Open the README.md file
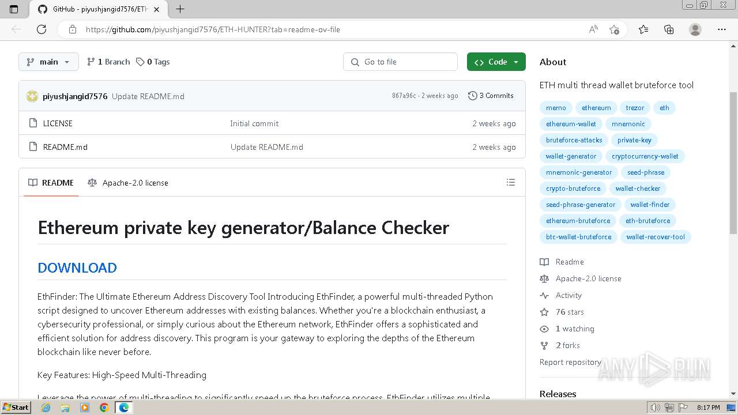The width and height of the screenshot is (738, 415). pos(65,147)
